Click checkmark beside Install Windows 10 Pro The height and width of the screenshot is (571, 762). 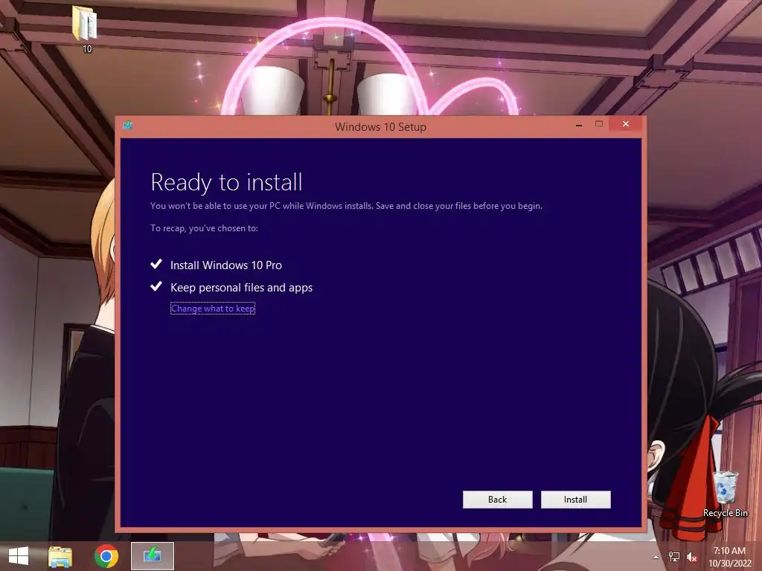pos(156,264)
